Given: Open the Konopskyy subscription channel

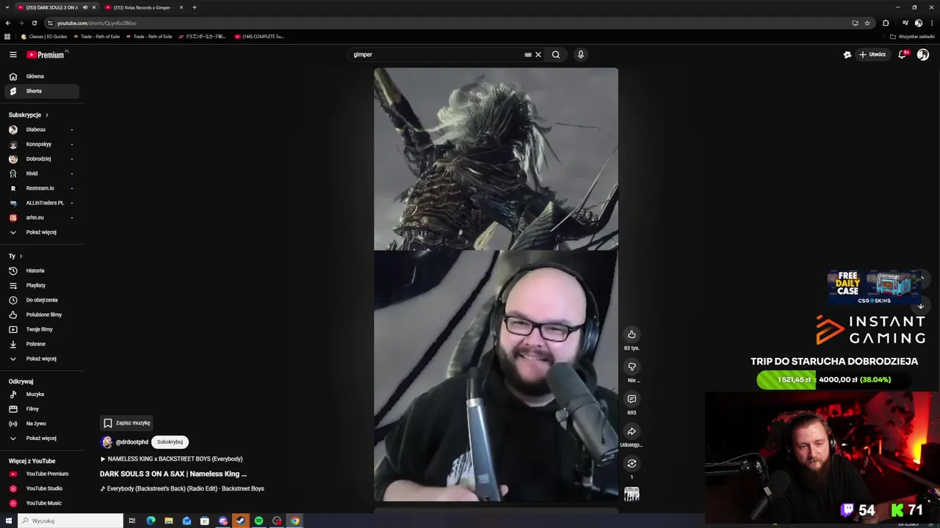Looking at the screenshot, I should pos(42,144).
